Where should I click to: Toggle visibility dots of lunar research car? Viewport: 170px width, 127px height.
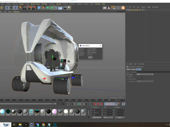tap(144, 10)
